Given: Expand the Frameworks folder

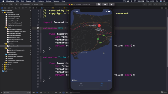Looking at the screenshot, I should click(x=3, y=69).
